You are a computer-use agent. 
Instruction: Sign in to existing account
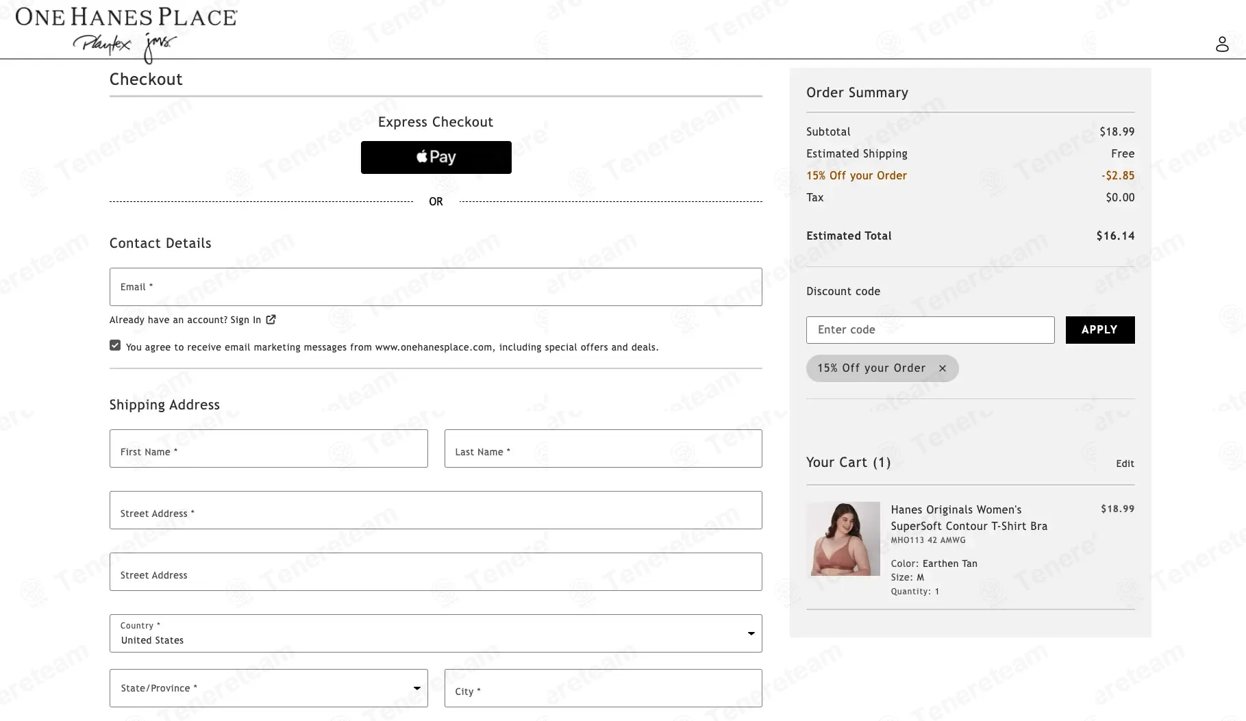click(x=246, y=320)
